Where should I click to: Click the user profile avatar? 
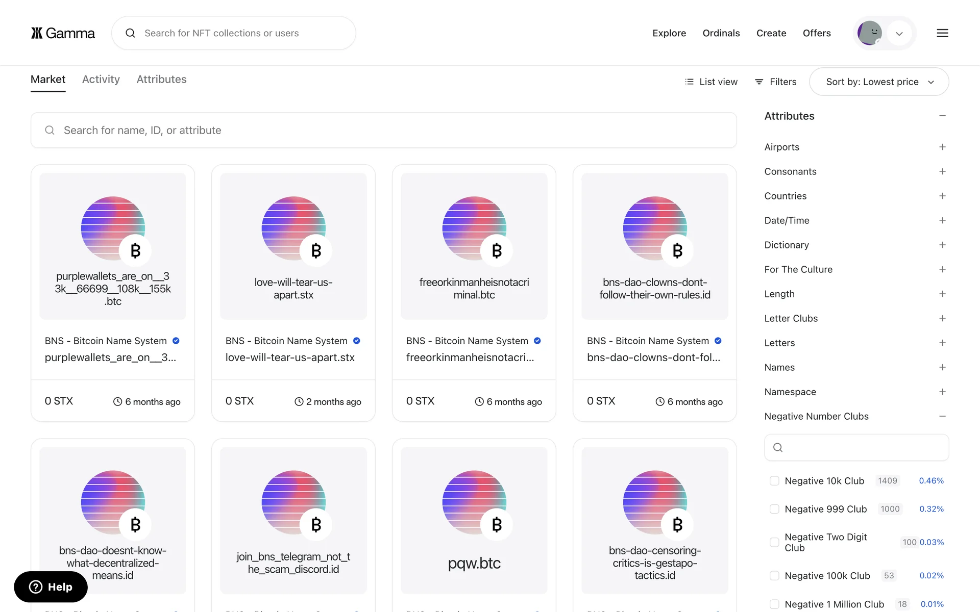(x=870, y=33)
